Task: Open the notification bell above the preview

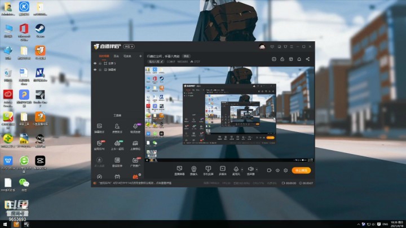Action: [x=299, y=59]
